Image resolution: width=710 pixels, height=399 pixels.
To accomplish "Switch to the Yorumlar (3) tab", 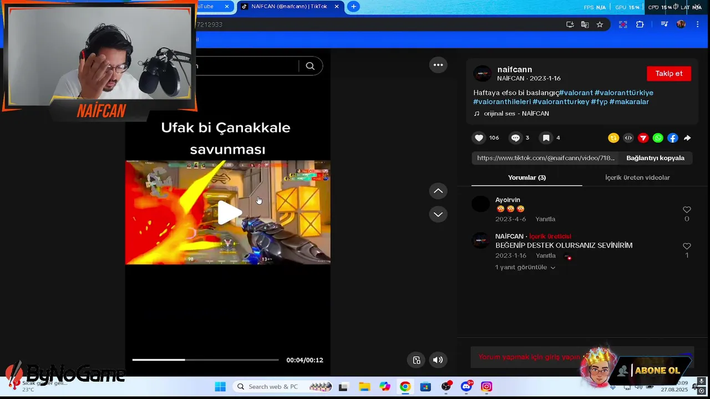I will (527, 177).
